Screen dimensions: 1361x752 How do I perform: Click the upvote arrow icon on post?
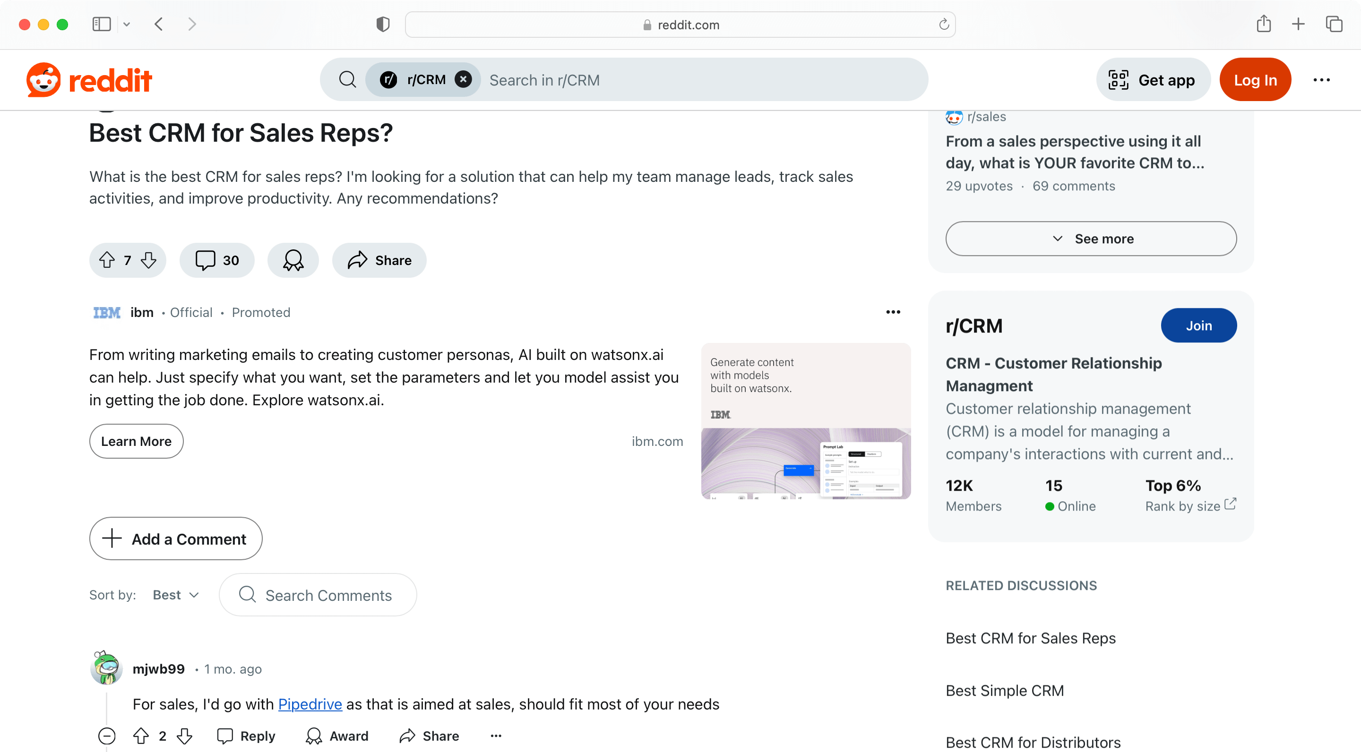(x=108, y=259)
